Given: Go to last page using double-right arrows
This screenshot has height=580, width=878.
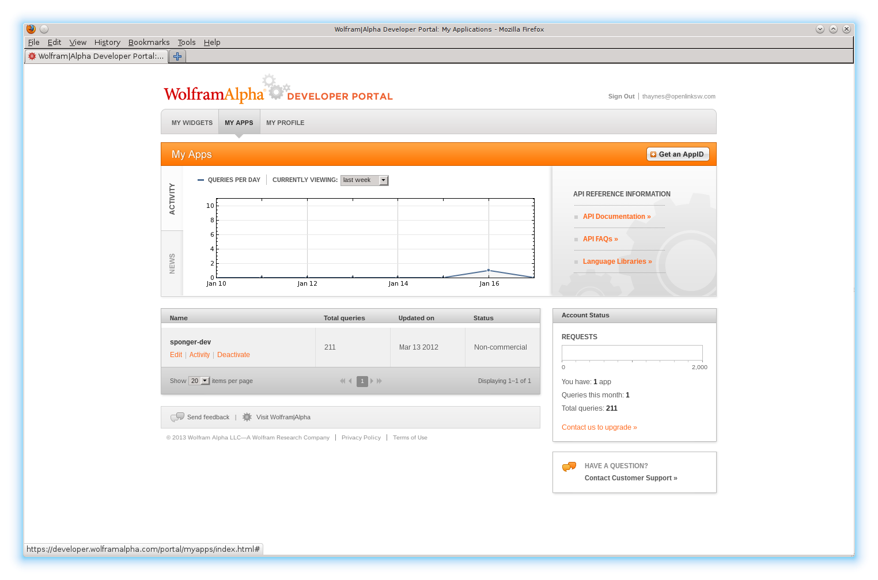Looking at the screenshot, I should 379,381.
